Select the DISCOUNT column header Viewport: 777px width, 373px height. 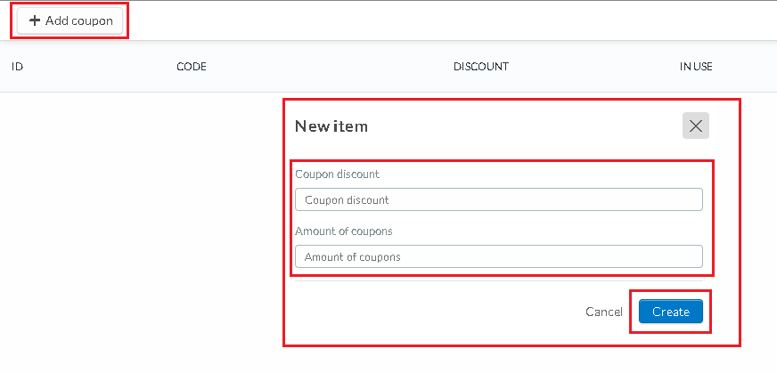(480, 67)
